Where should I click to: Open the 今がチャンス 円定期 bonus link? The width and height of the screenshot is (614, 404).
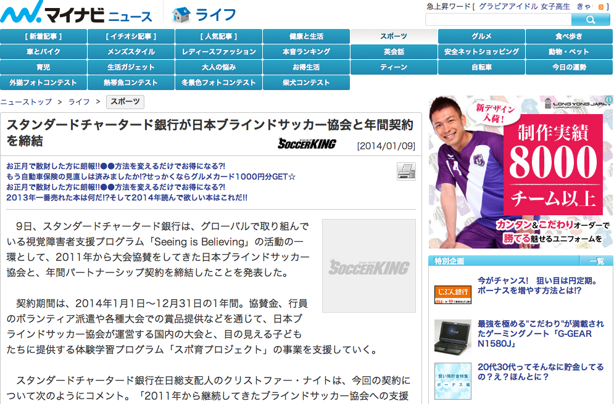click(x=538, y=286)
